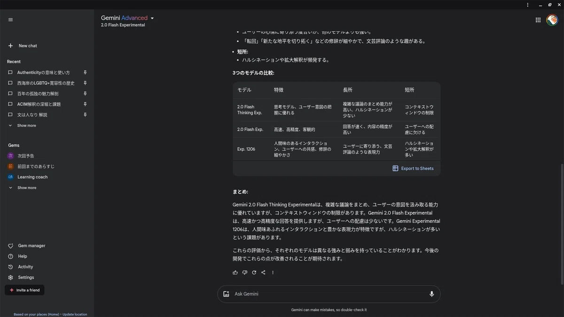Image resolution: width=564 pixels, height=317 pixels.
Task: Click the upload image icon in prompt box
Action: pyautogui.click(x=226, y=294)
